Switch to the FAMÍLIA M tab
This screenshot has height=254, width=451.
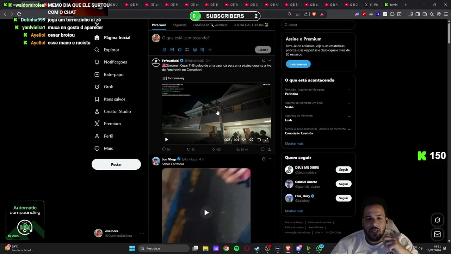pos(210,25)
